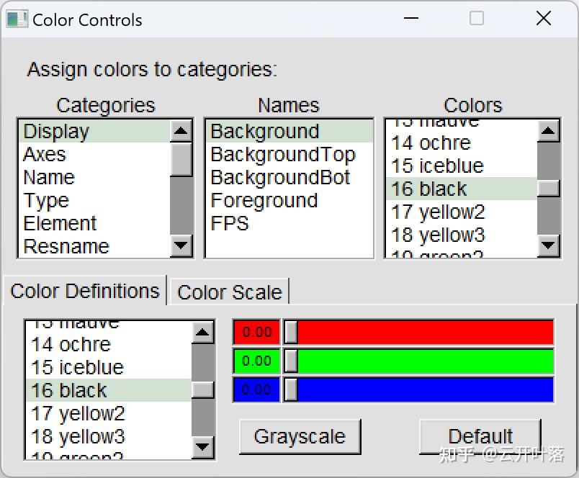The image size is (579, 478).
Task: Click the red color slider handle
Action: click(291, 333)
